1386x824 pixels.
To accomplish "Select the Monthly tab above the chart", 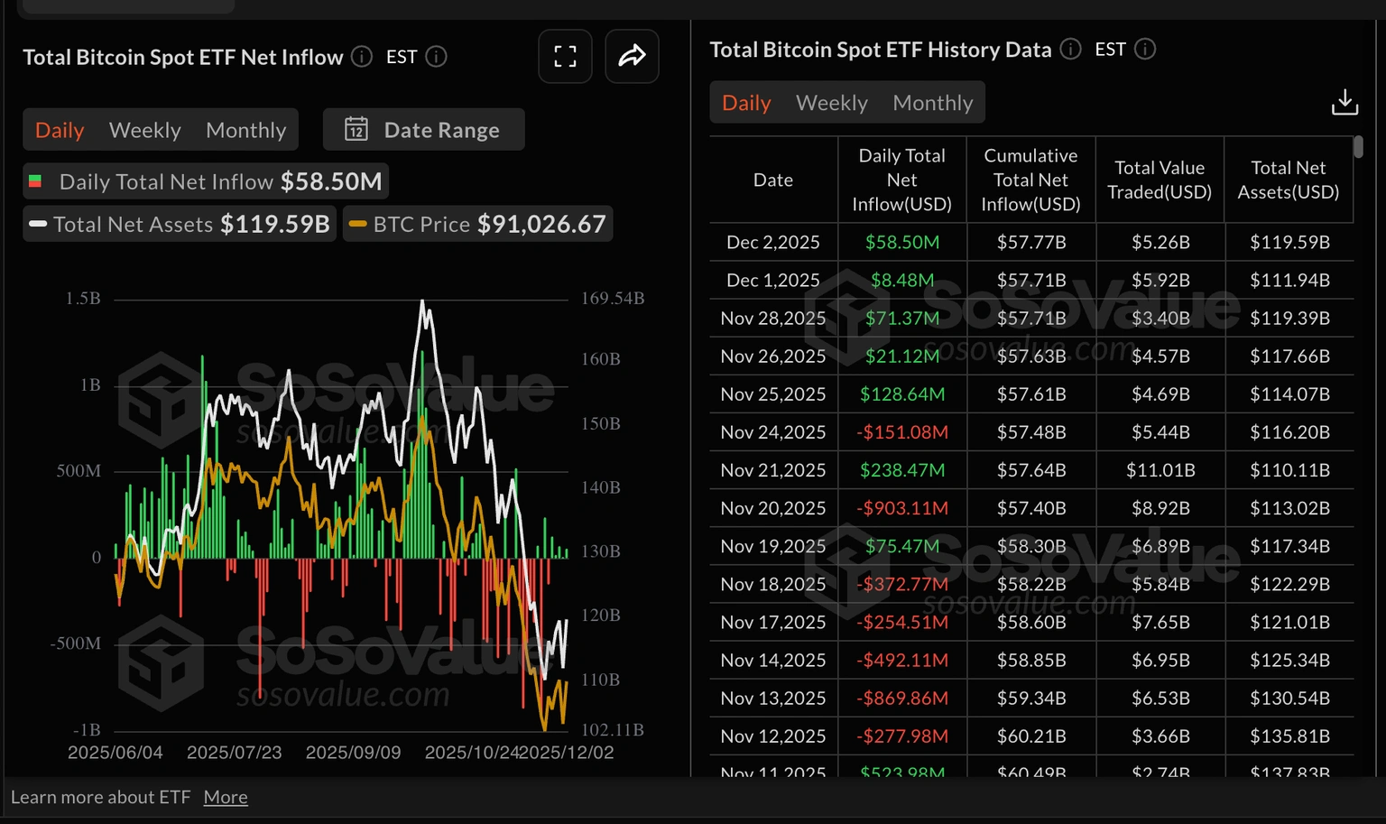I will (x=245, y=129).
